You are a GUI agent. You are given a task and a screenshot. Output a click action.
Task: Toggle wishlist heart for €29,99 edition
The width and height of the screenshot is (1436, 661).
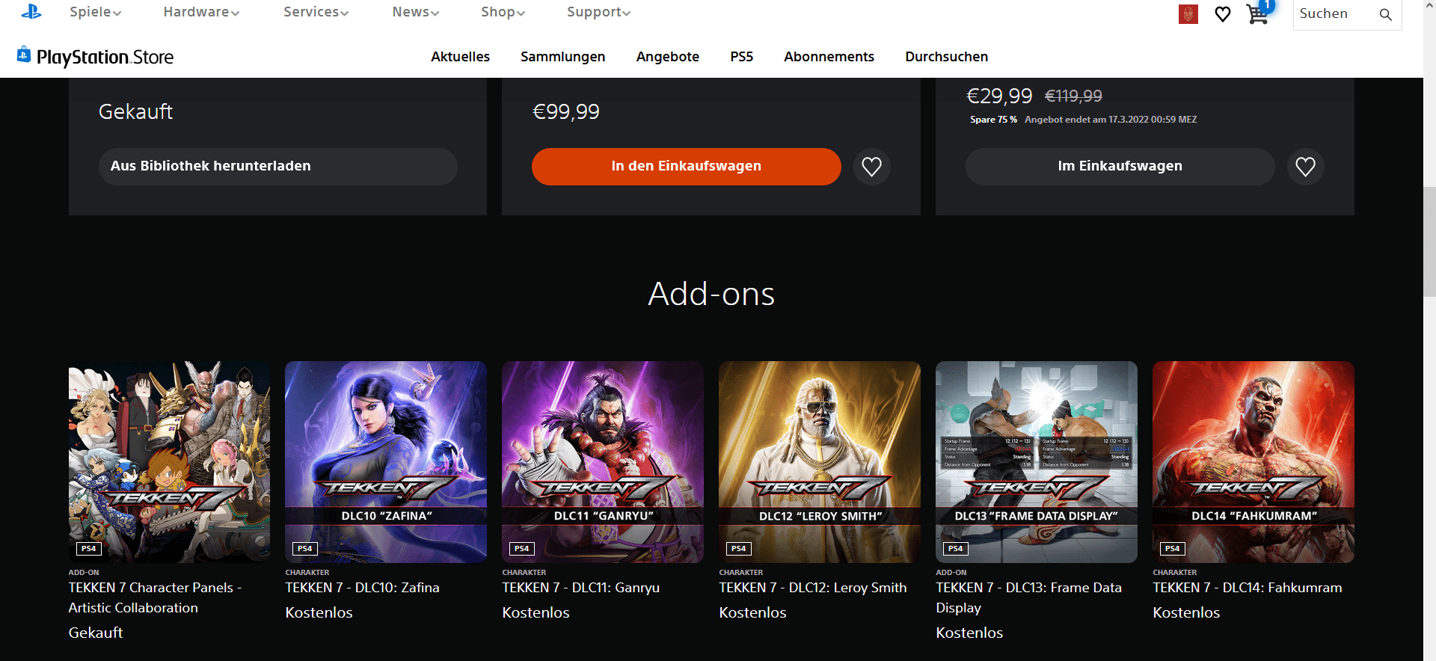point(1305,167)
